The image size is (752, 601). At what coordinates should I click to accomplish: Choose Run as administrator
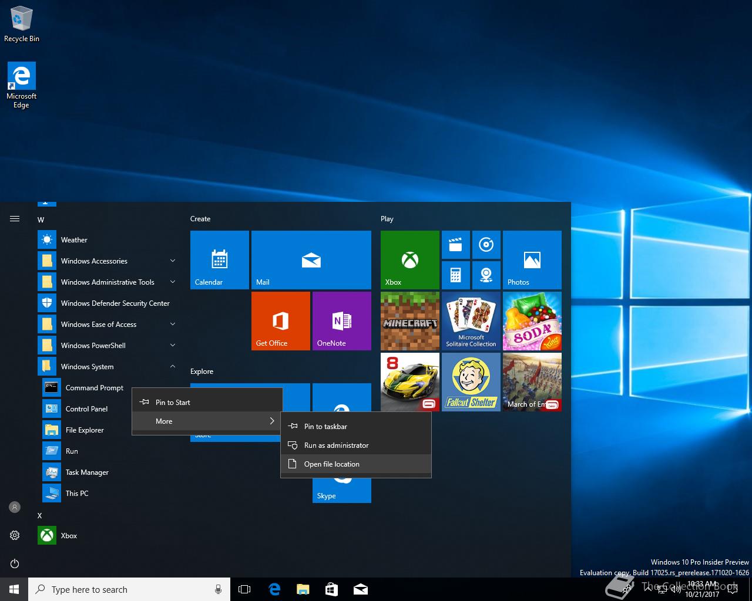click(x=336, y=445)
